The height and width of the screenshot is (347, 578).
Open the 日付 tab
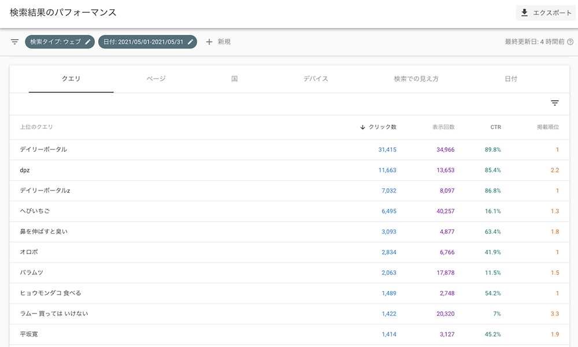(x=511, y=79)
